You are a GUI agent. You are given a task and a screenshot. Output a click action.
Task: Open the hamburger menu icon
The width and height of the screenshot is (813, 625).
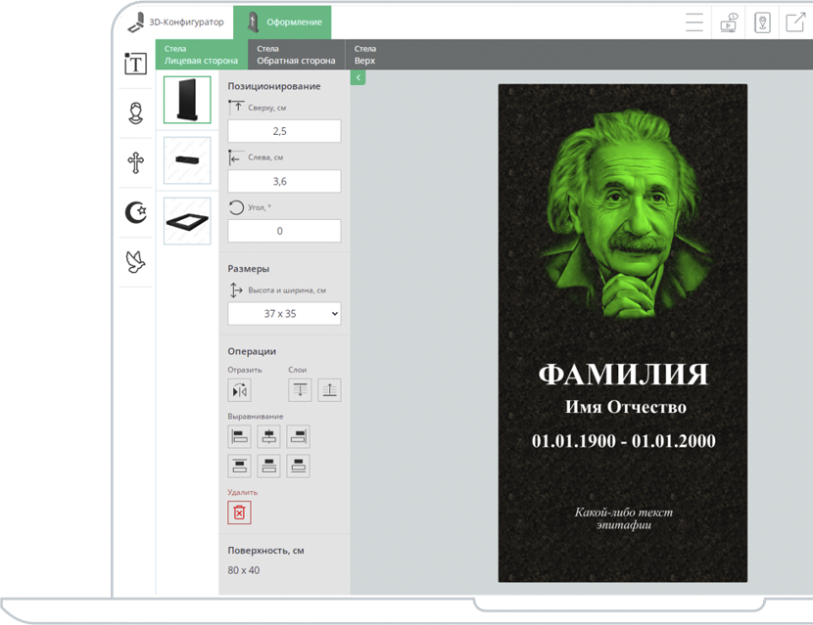click(x=693, y=22)
